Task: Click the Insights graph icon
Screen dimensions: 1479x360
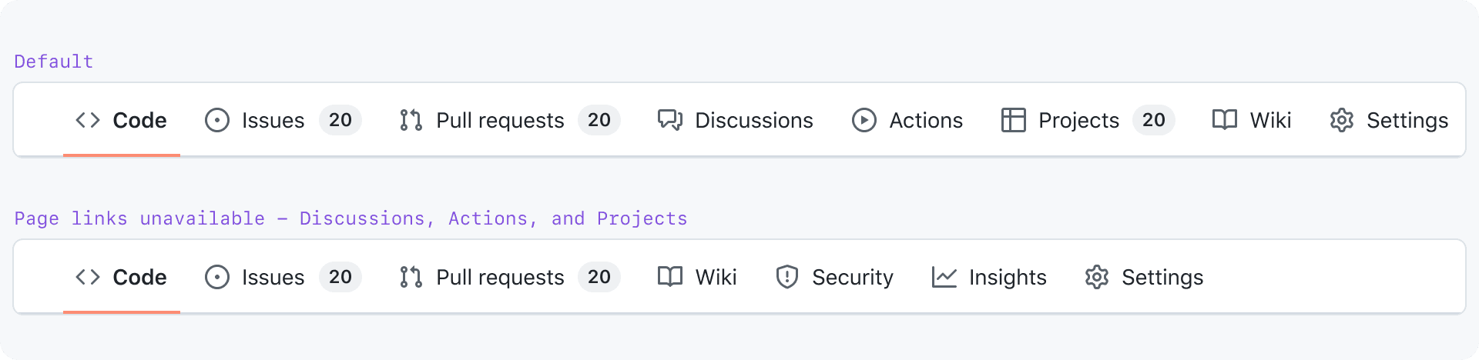Action: point(944,277)
